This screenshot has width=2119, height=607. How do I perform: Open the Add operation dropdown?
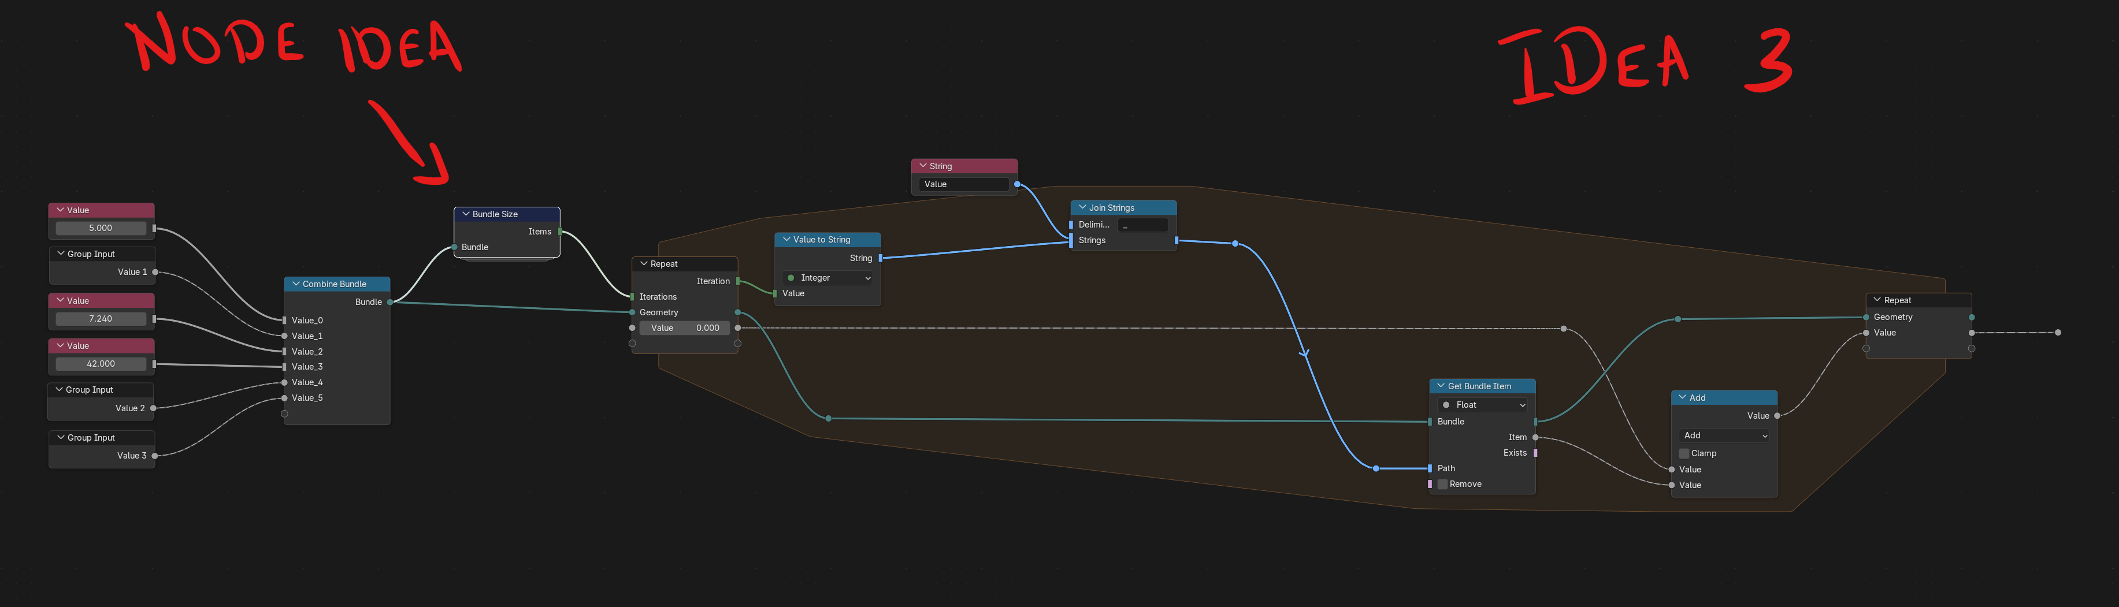coord(1724,435)
